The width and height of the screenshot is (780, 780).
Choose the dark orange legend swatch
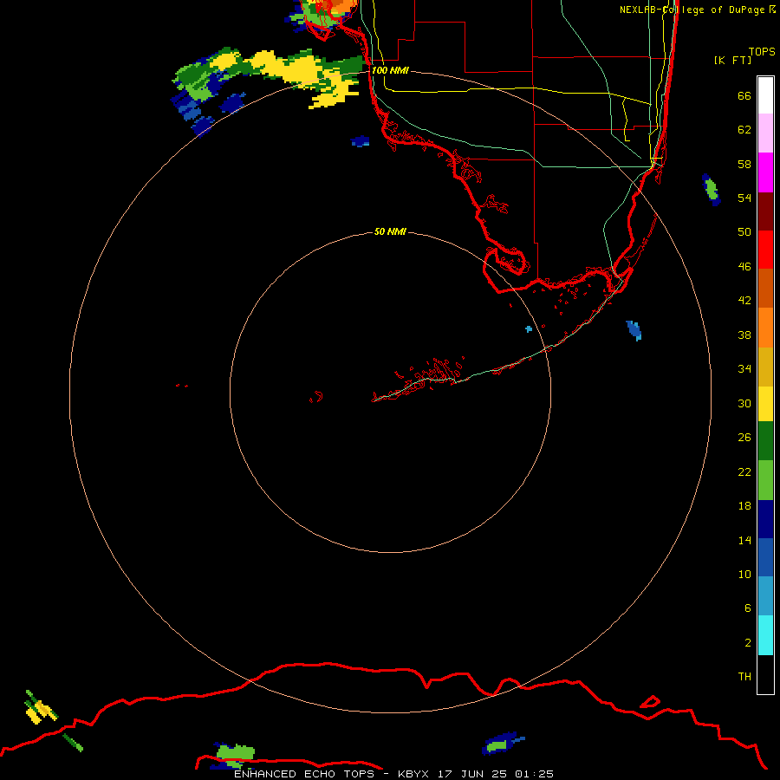click(765, 289)
